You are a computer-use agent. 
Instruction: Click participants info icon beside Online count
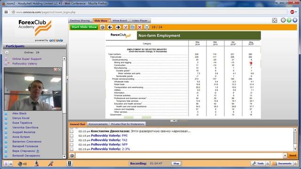(7, 52)
